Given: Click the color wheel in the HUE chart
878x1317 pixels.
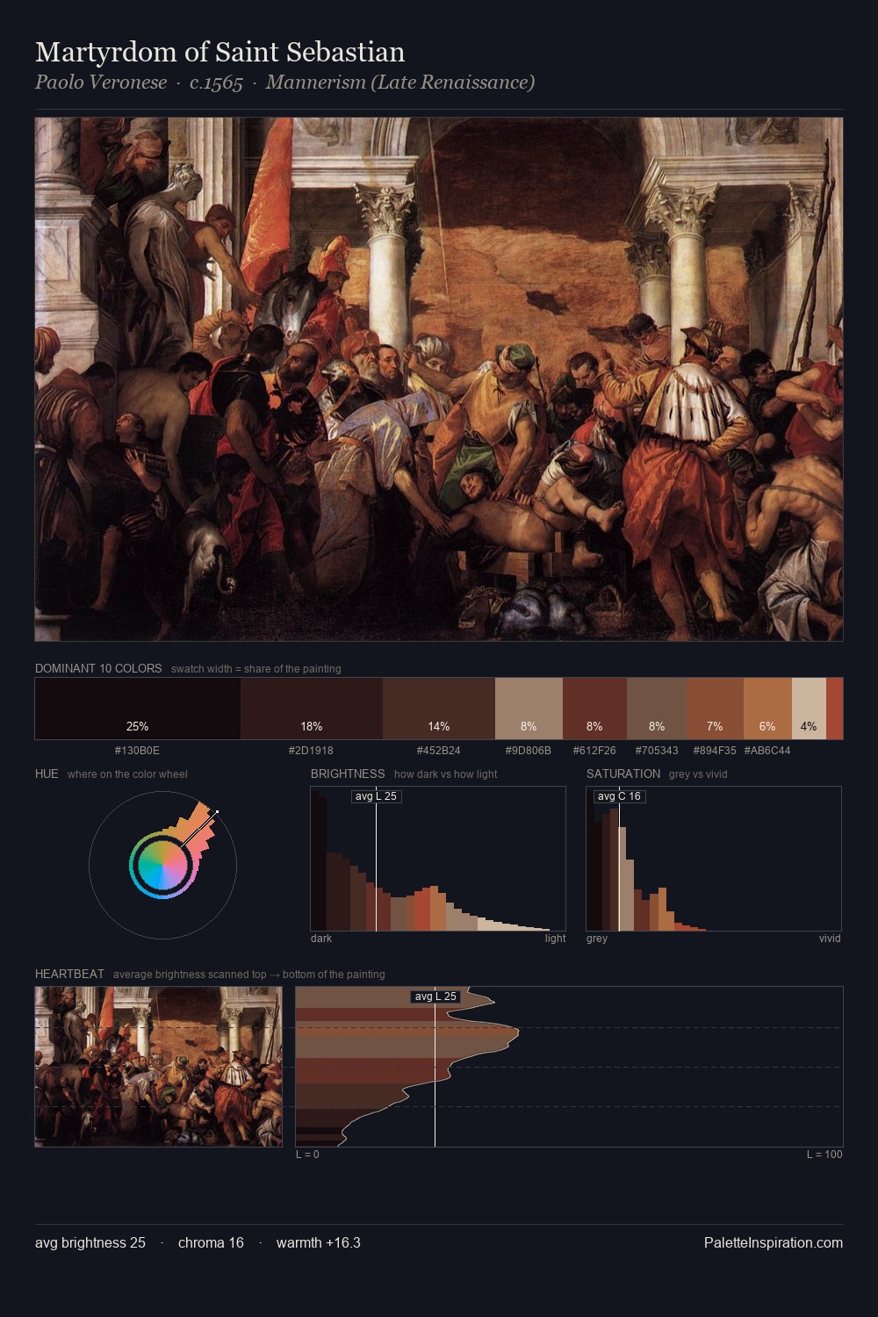Looking at the screenshot, I should click(x=162, y=866).
